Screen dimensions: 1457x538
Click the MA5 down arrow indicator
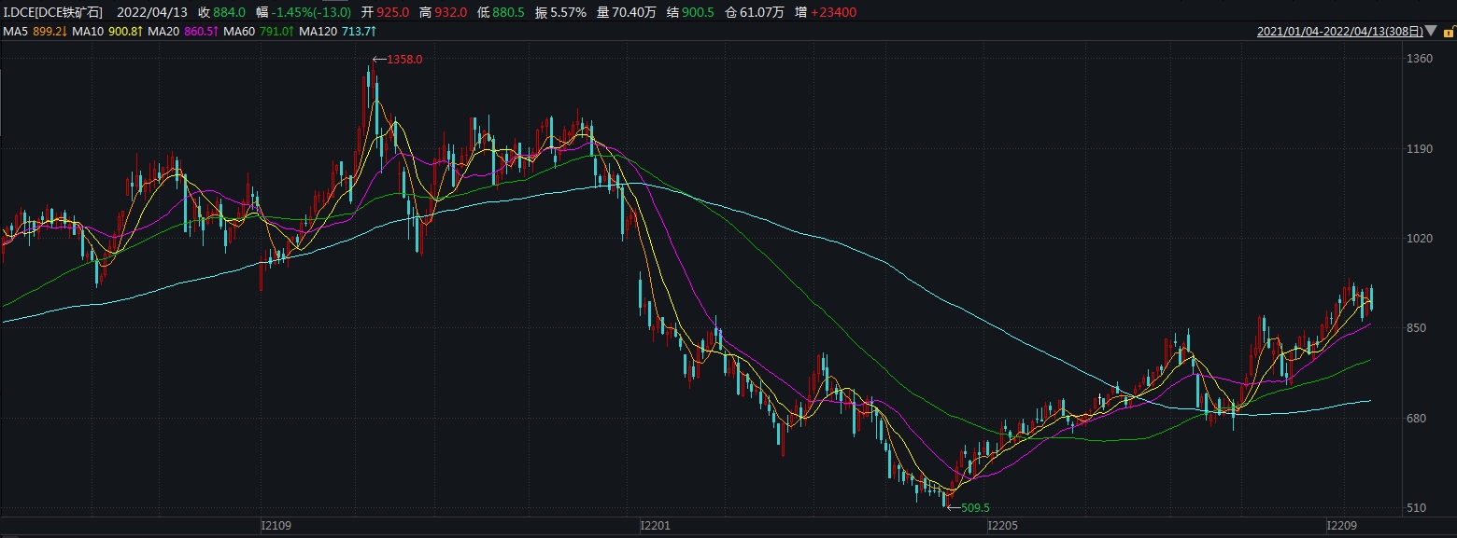click(65, 32)
